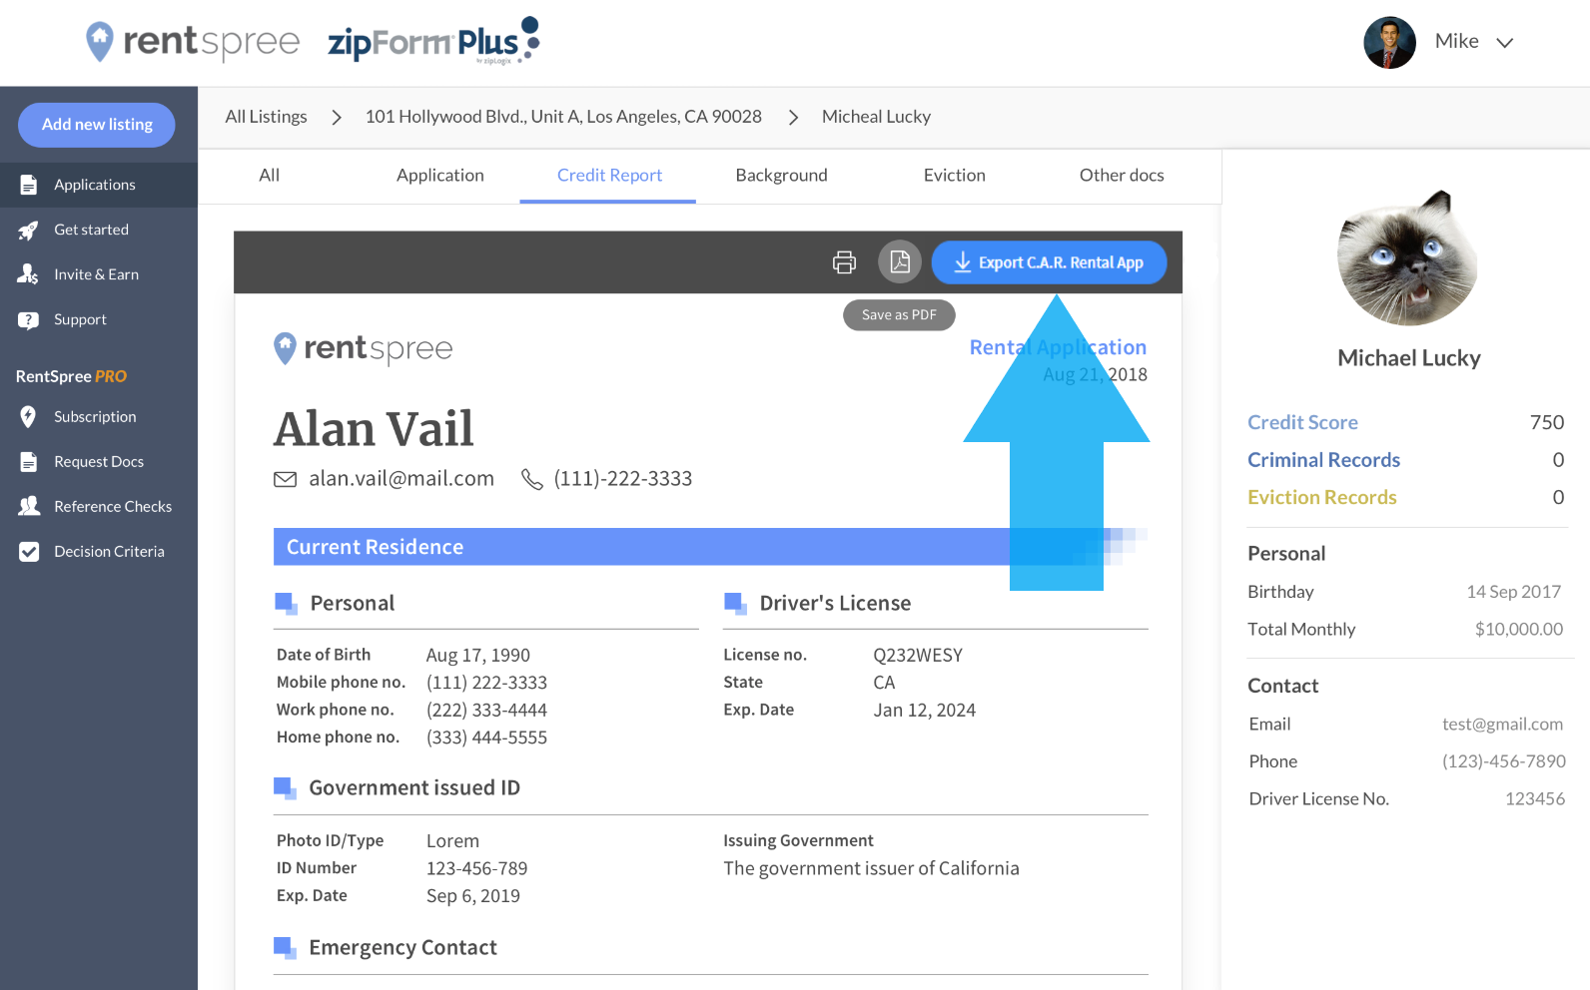Switch to the Eviction tab
This screenshot has width=1590, height=990.
tap(954, 176)
